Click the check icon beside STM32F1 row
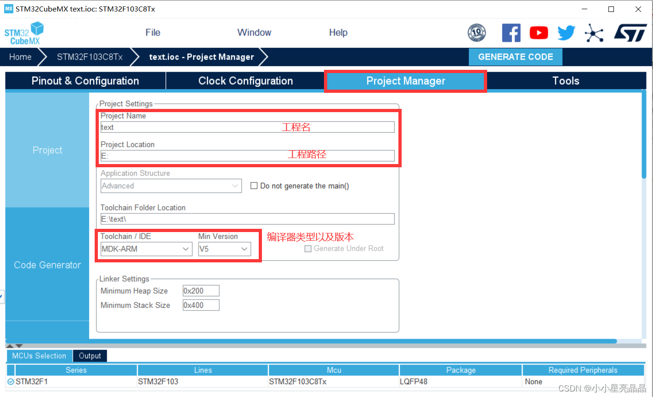Image resolution: width=653 pixels, height=397 pixels. (11, 382)
